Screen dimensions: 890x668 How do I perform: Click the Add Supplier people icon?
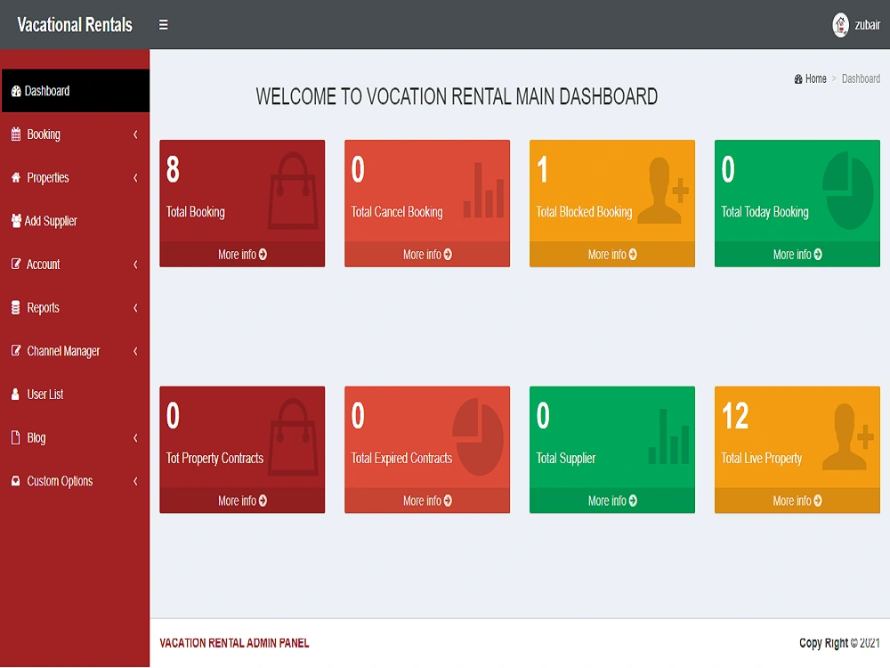click(x=16, y=221)
